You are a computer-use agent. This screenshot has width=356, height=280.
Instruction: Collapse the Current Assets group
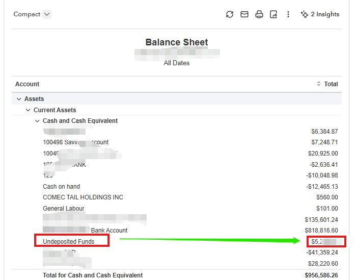click(28, 110)
